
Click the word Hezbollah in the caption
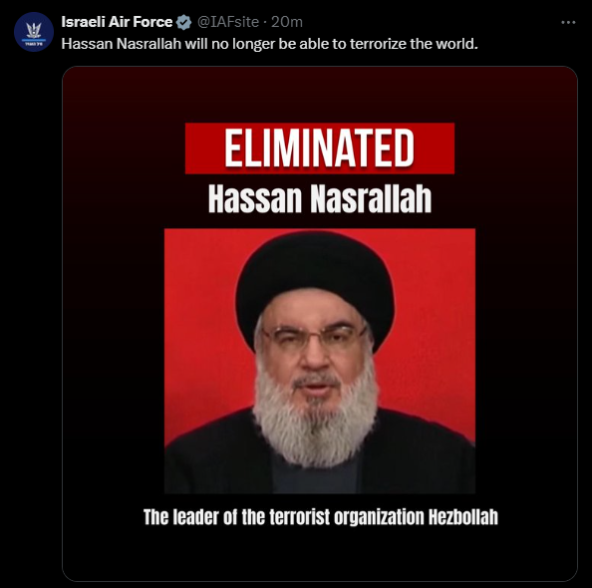click(462, 517)
